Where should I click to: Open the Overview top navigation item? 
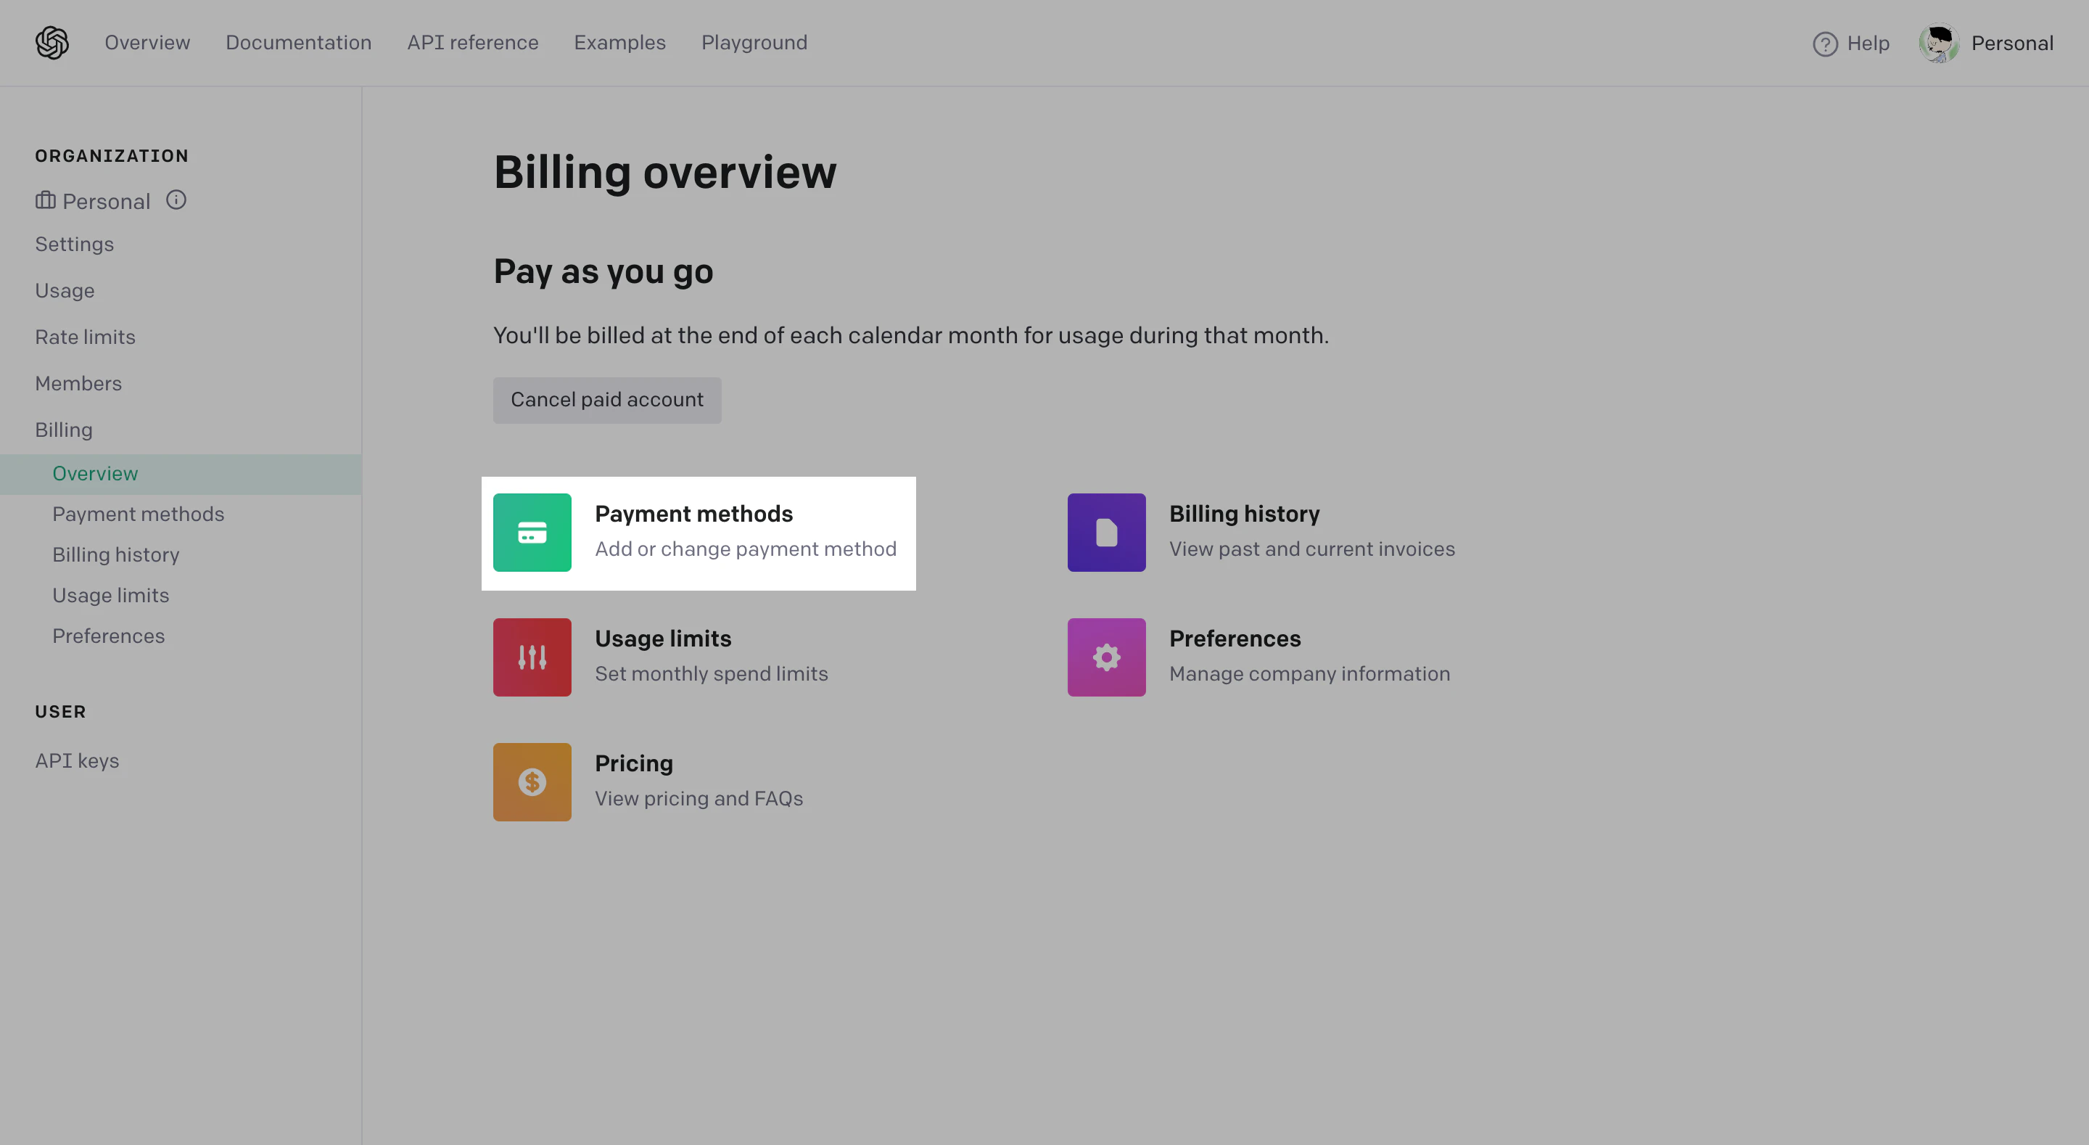[147, 42]
